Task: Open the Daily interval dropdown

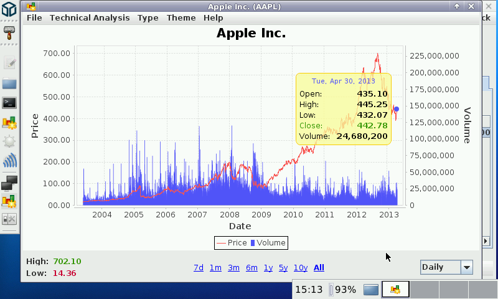Action: click(446, 267)
